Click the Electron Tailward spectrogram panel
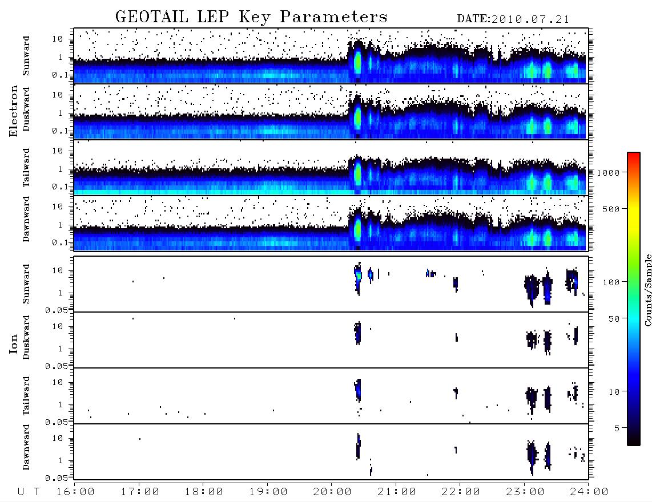The width and height of the screenshot is (652, 502). (x=331, y=168)
